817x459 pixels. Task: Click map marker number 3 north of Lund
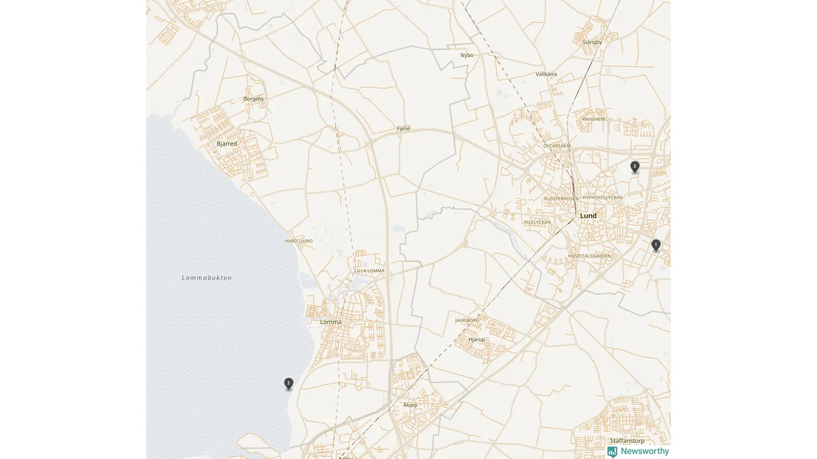coord(634,167)
